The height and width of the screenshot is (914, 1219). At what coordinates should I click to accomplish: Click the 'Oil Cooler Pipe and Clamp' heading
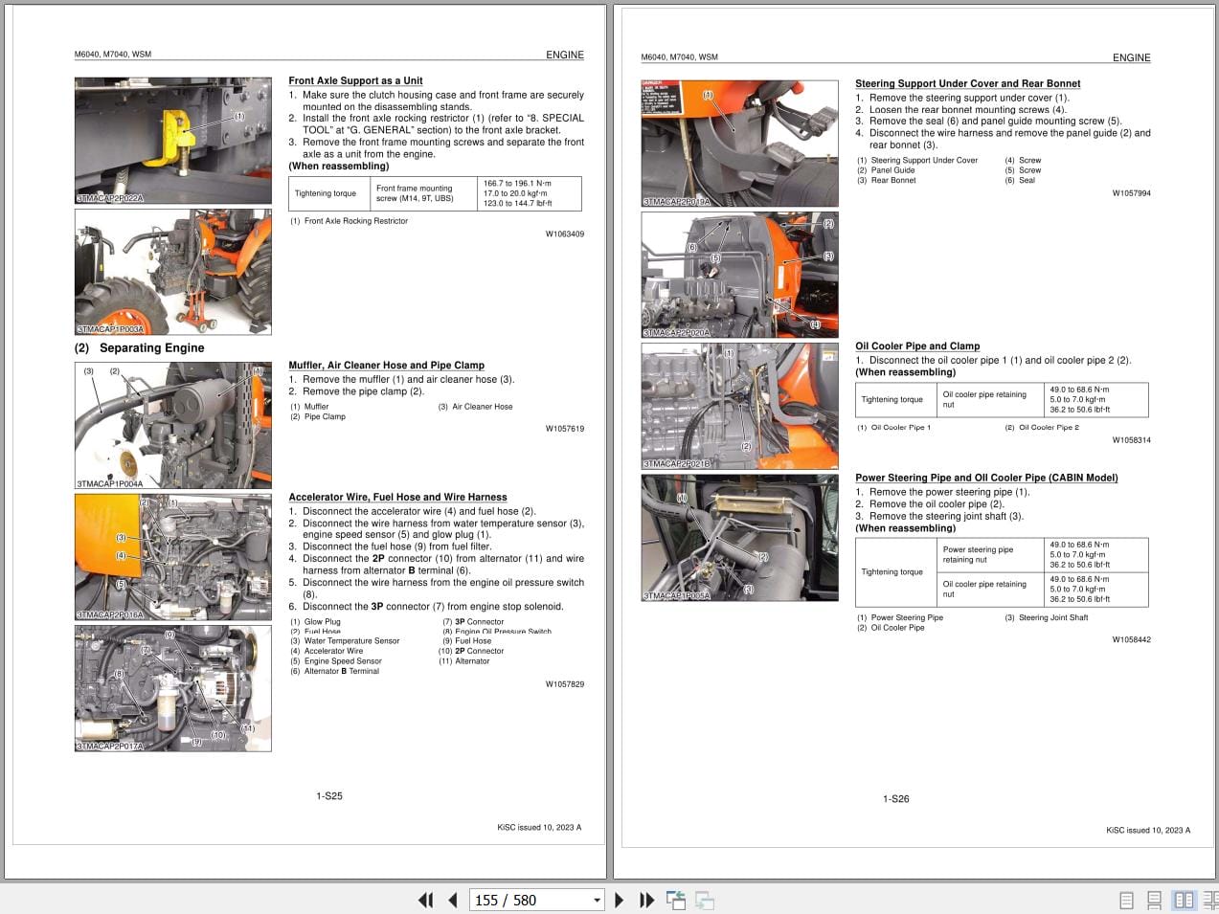pyautogui.click(x=917, y=346)
